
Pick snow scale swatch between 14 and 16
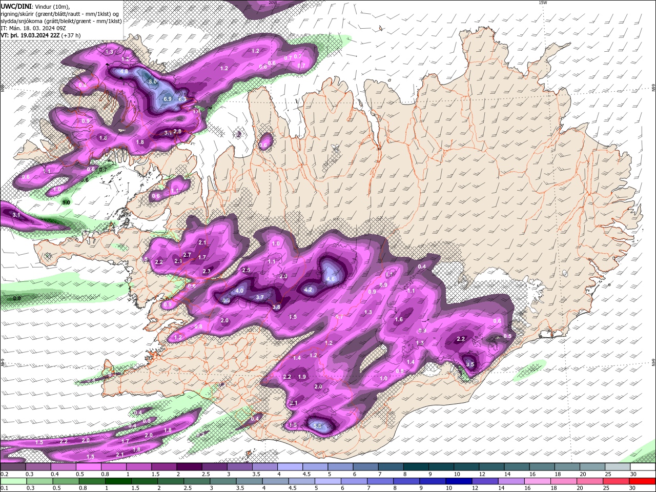pos(517,467)
